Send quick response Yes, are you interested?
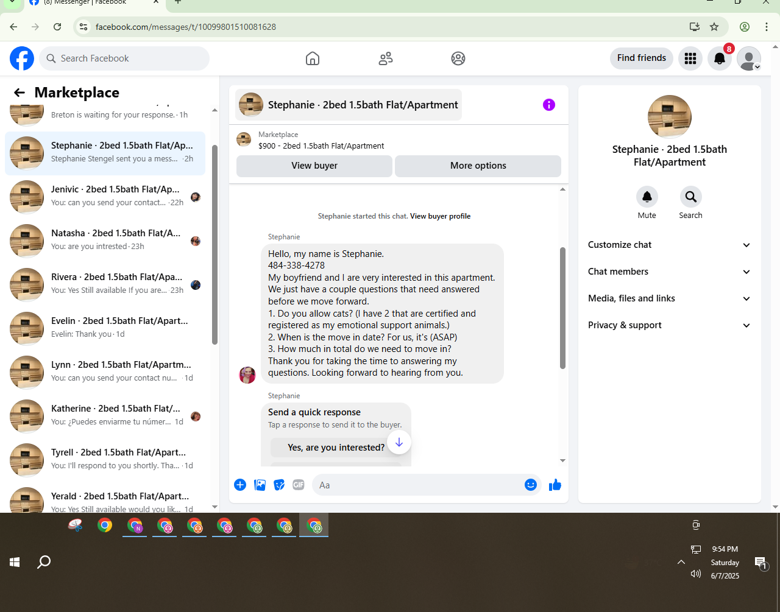The image size is (780, 612). coord(336,448)
